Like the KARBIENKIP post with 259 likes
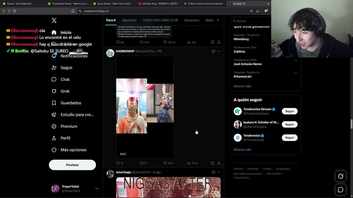This screenshot has width=353, height=198. coord(168,163)
